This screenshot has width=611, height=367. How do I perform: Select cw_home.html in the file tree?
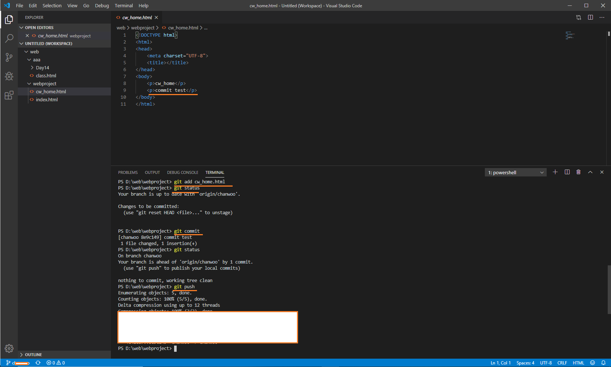[x=64, y=91]
